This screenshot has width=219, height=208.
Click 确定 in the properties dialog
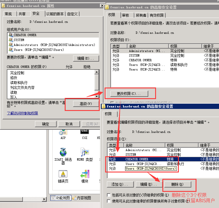click(x=46, y=124)
